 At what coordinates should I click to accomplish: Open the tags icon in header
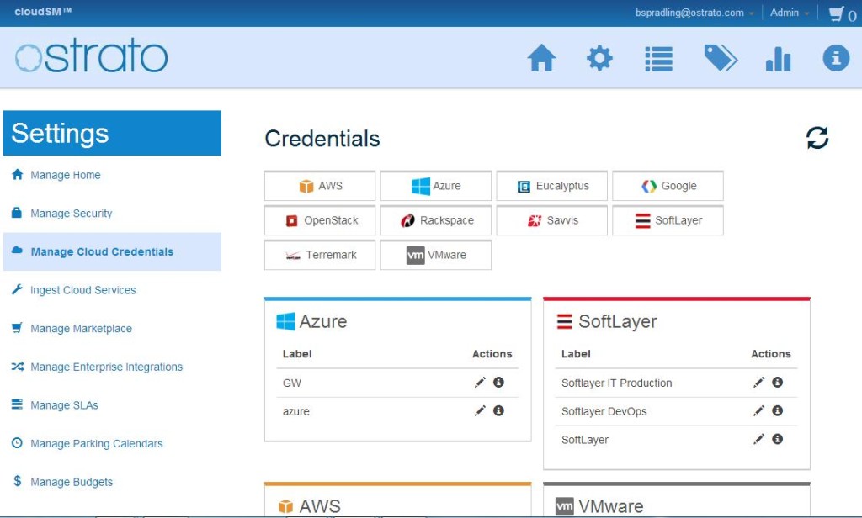[721, 58]
